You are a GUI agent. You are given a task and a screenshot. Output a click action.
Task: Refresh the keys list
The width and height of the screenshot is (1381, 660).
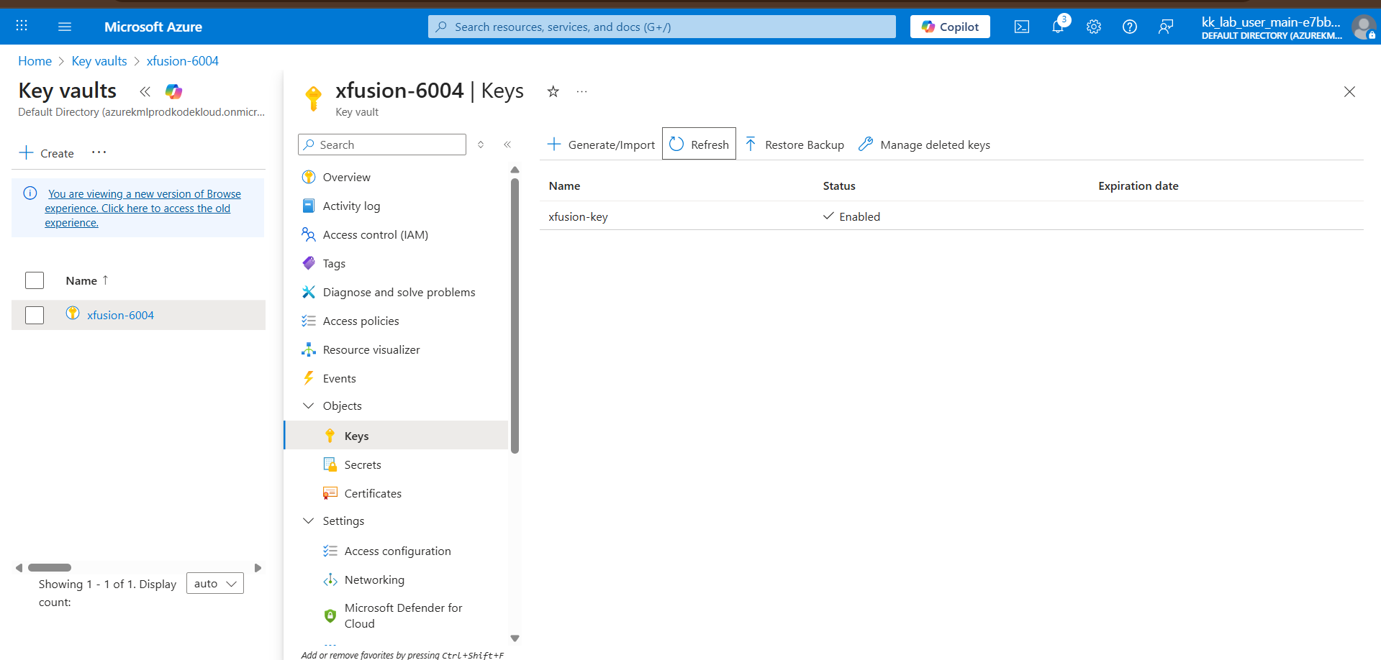click(699, 144)
